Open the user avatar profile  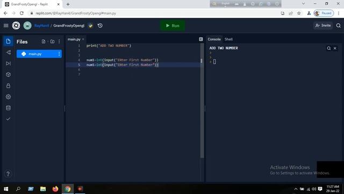pyautogui.click(x=27, y=25)
